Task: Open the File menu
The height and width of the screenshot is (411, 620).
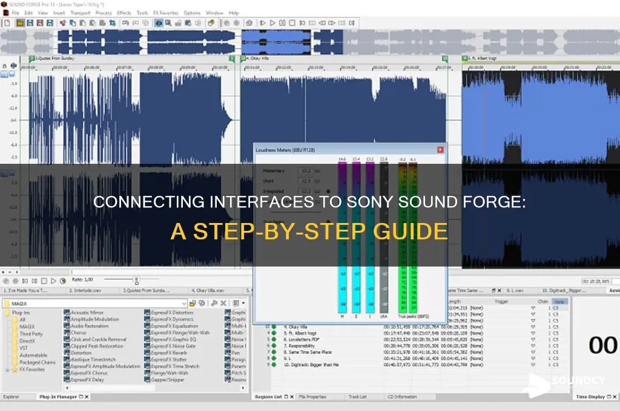Action: click(x=15, y=13)
